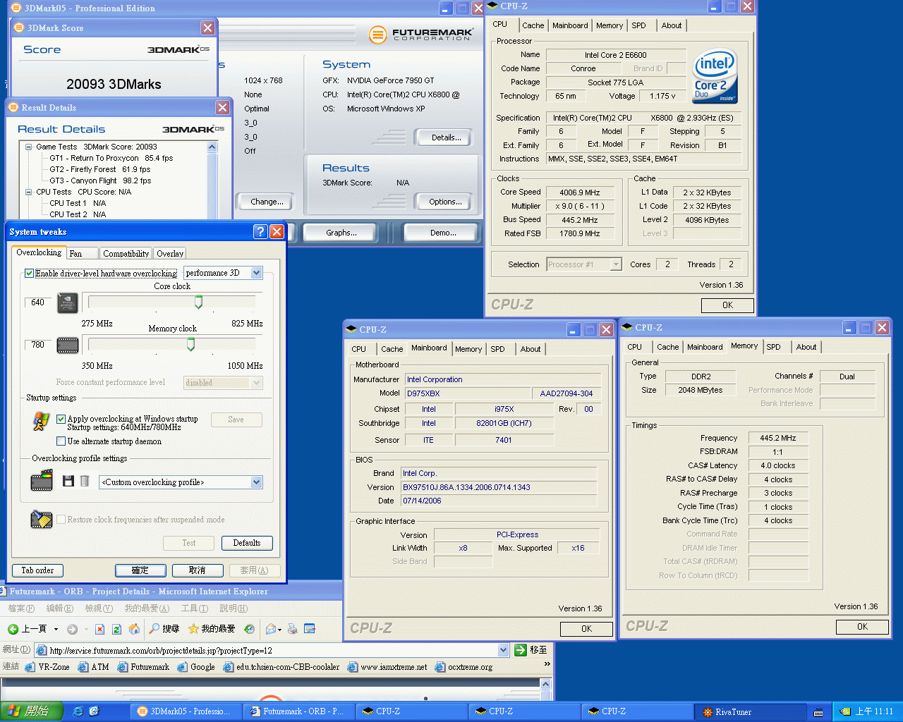Open the Cache tab in the Mainboard CPU-Z window
903x722 pixels.
(392, 349)
